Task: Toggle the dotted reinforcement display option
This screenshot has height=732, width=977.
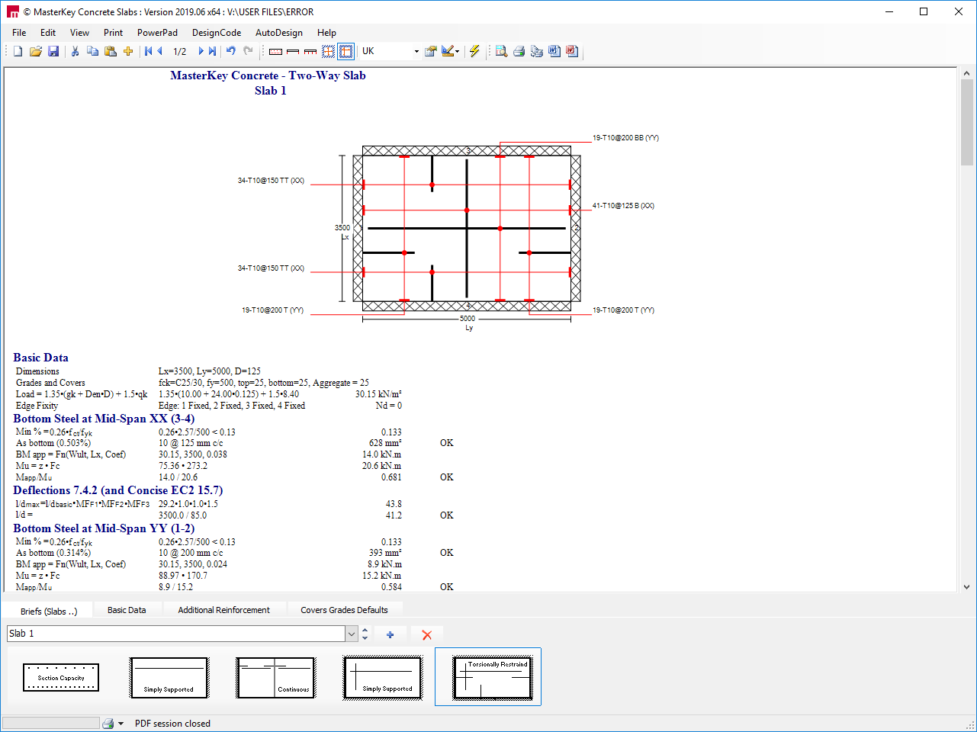Action: (x=275, y=51)
